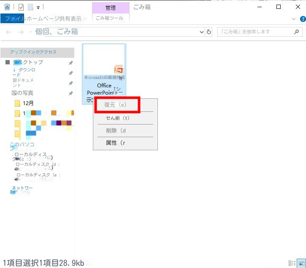The image size is (306, 268).
Task: Open the 写真 folder in the sidebar
Action: 22,93
